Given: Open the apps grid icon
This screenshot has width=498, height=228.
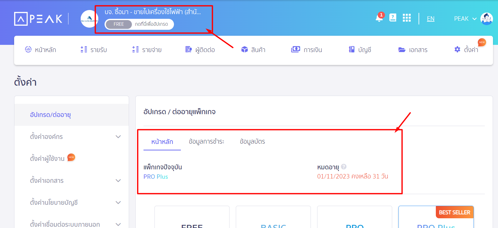Looking at the screenshot, I should coord(407,18).
